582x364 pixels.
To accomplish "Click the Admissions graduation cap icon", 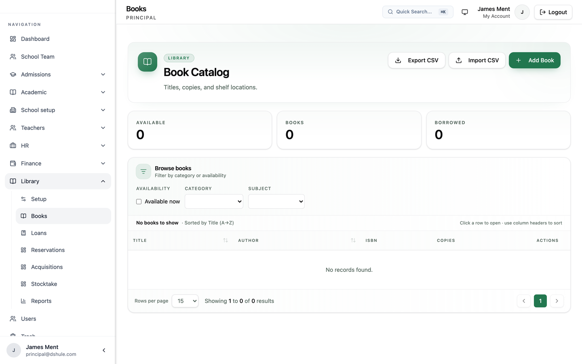I will coord(13,74).
